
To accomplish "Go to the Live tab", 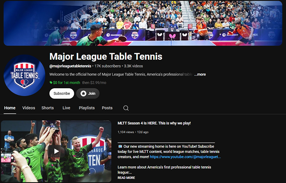I will tap(66, 108).
